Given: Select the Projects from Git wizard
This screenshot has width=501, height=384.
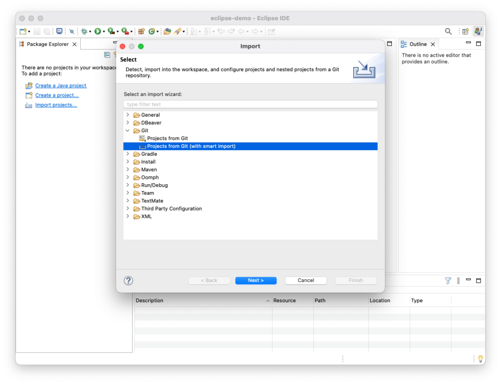Looking at the screenshot, I should pos(167,139).
